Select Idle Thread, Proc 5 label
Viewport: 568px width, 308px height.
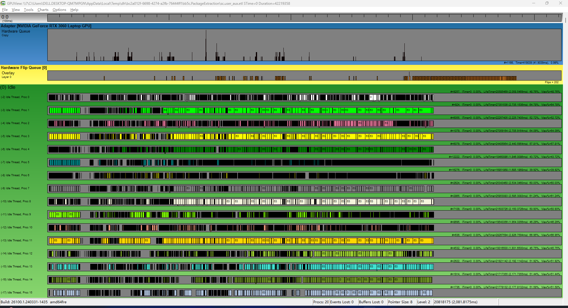click(15, 162)
